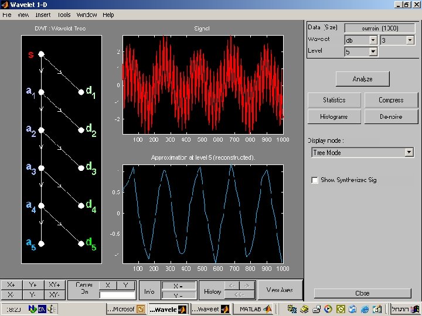Click the XY+ zoom button

[55, 285]
